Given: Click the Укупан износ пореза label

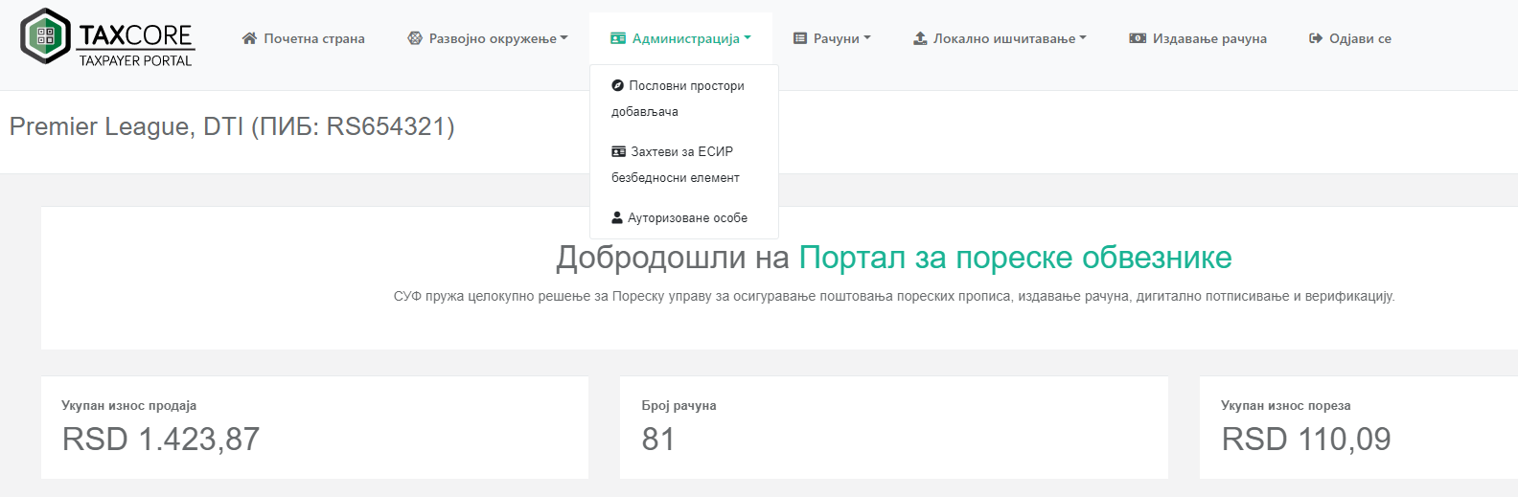Looking at the screenshot, I should [1286, 405].
